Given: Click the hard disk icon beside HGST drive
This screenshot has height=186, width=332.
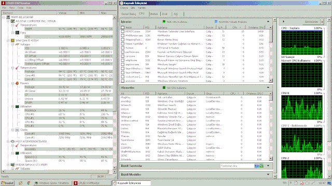Looking at the screenshot, I should [x=12, y=142].
